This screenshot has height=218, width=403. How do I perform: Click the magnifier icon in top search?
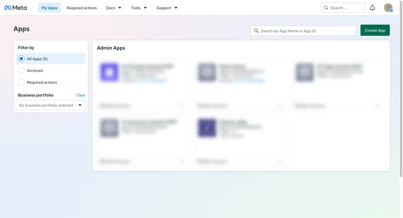pyautogui.click(x=326, y=8)
